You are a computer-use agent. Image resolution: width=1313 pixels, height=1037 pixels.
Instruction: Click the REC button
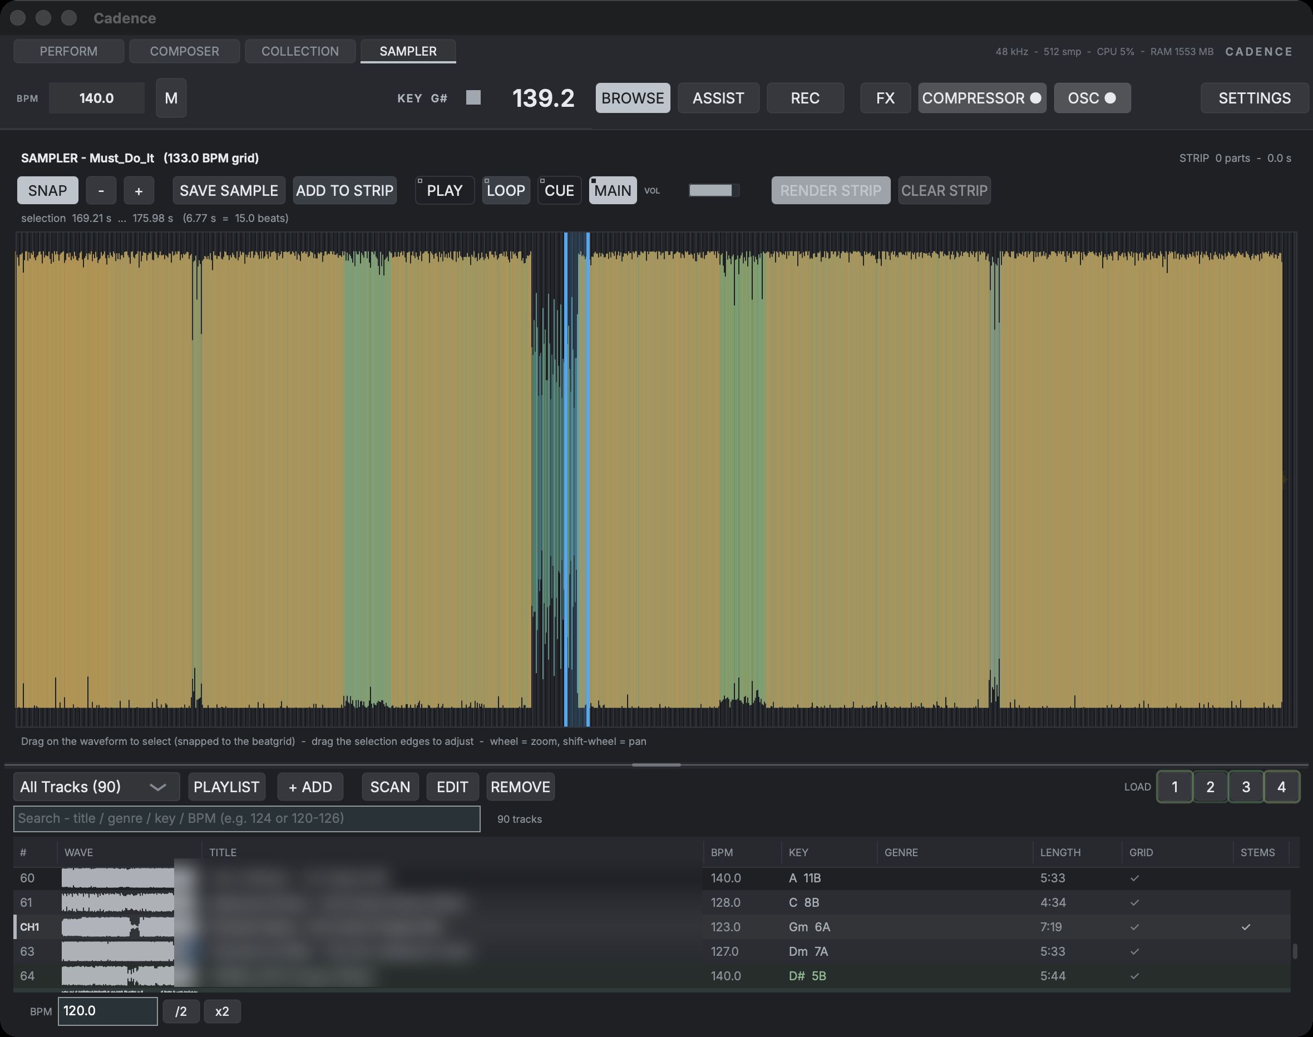coord(805,98)
